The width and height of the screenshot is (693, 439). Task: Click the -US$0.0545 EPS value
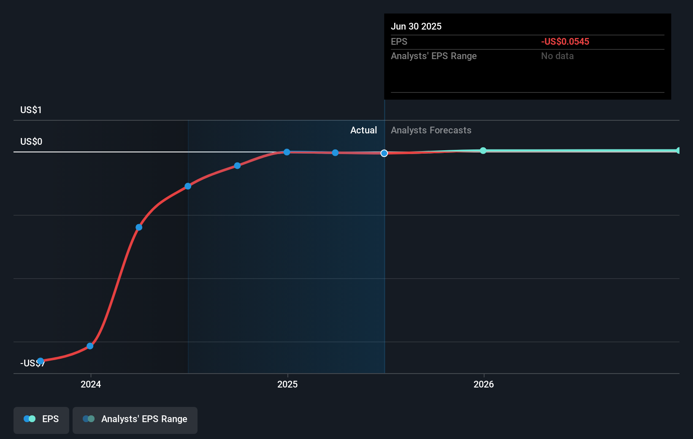[x=565, y=41]
